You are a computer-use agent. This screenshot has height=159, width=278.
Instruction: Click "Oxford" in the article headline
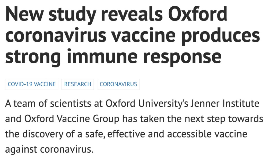pyautogui.click(x=198, y=15)
